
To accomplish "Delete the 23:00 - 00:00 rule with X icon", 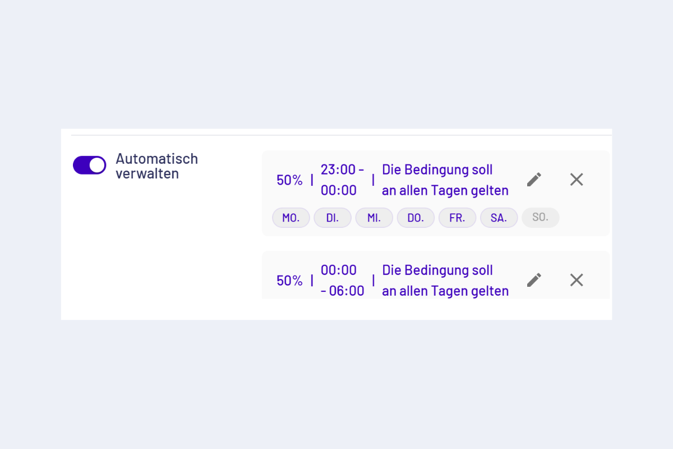I will pyautogui.click(x=577, y=180).
